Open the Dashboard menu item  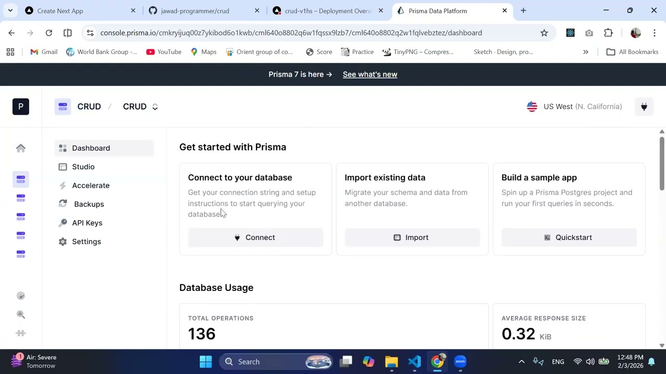coord(104,148)
